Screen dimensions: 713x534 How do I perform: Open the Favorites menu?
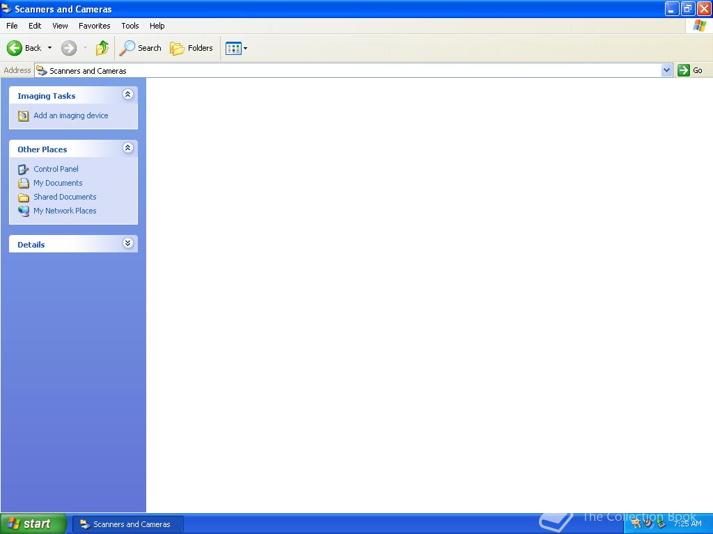coord(94,26)
